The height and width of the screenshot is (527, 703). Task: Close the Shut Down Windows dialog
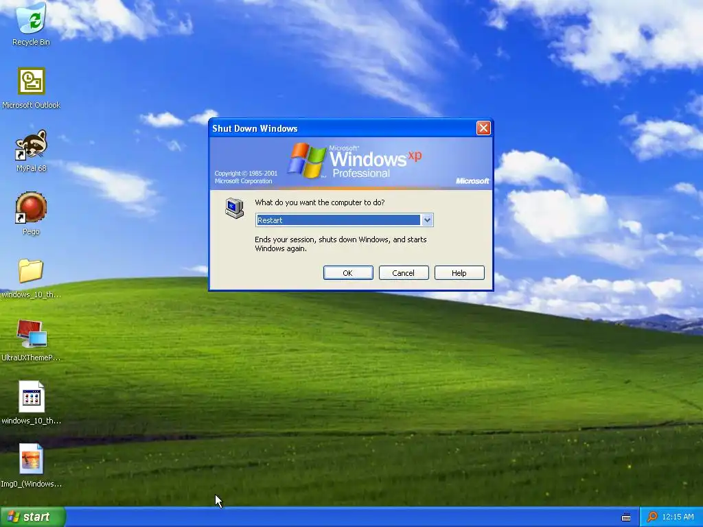(x=483, y=128)
